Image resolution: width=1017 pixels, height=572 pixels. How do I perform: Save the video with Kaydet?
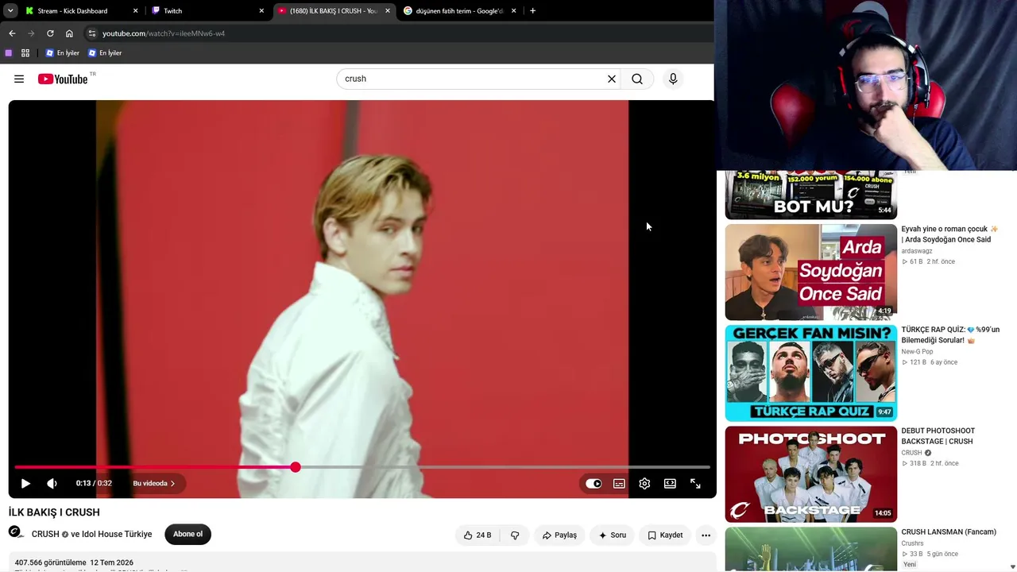tap(665, 535)
